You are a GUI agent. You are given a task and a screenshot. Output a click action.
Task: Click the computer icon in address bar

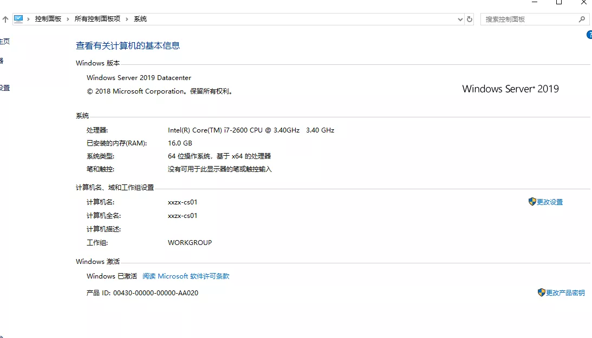pyautogui.click(x=19, y=19)
